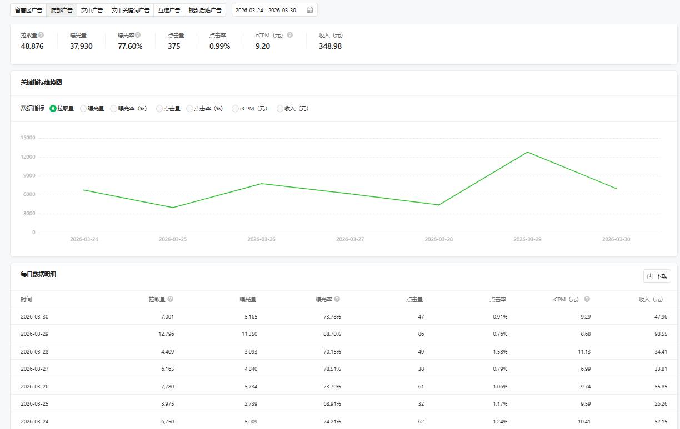This screenshot has height=429, width=680.
Task: Click help icon in table 拉取量 header
Action: [171, 299]
